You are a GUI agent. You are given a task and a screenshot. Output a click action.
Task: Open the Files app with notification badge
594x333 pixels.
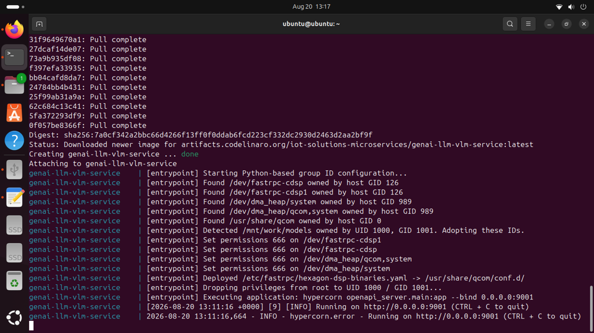coord(15,85)
